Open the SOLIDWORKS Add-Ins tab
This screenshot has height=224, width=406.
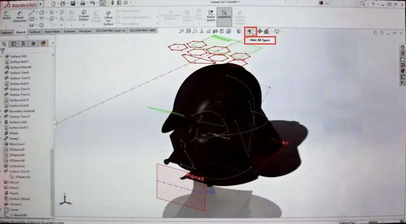[x=111, y=31]
